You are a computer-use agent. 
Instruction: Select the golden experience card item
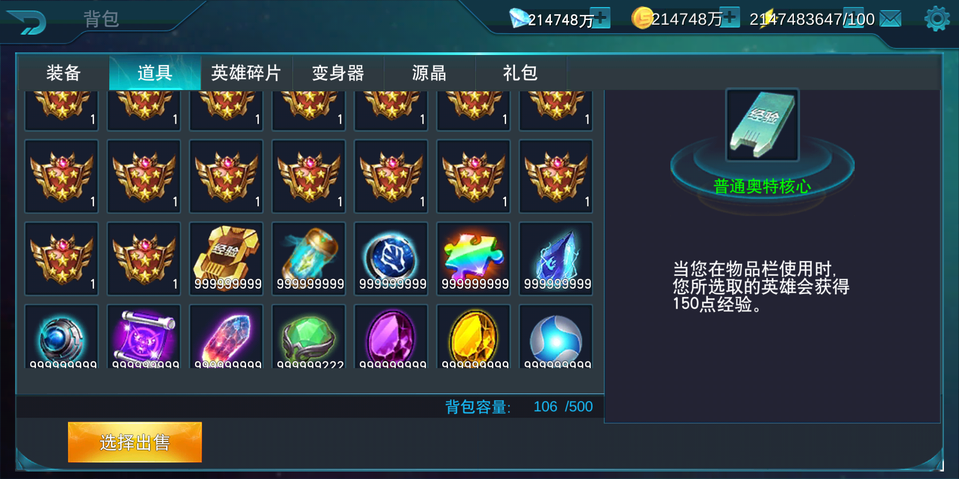pos(226,259)
